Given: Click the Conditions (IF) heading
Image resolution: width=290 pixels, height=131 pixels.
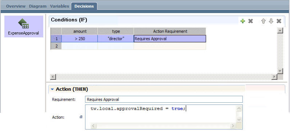Looking at the screenshot, I should [x=69, y=20].
